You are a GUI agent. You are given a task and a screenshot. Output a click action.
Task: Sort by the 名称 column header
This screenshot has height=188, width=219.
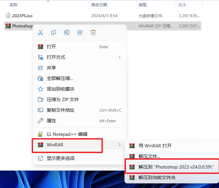click(14, 5)
